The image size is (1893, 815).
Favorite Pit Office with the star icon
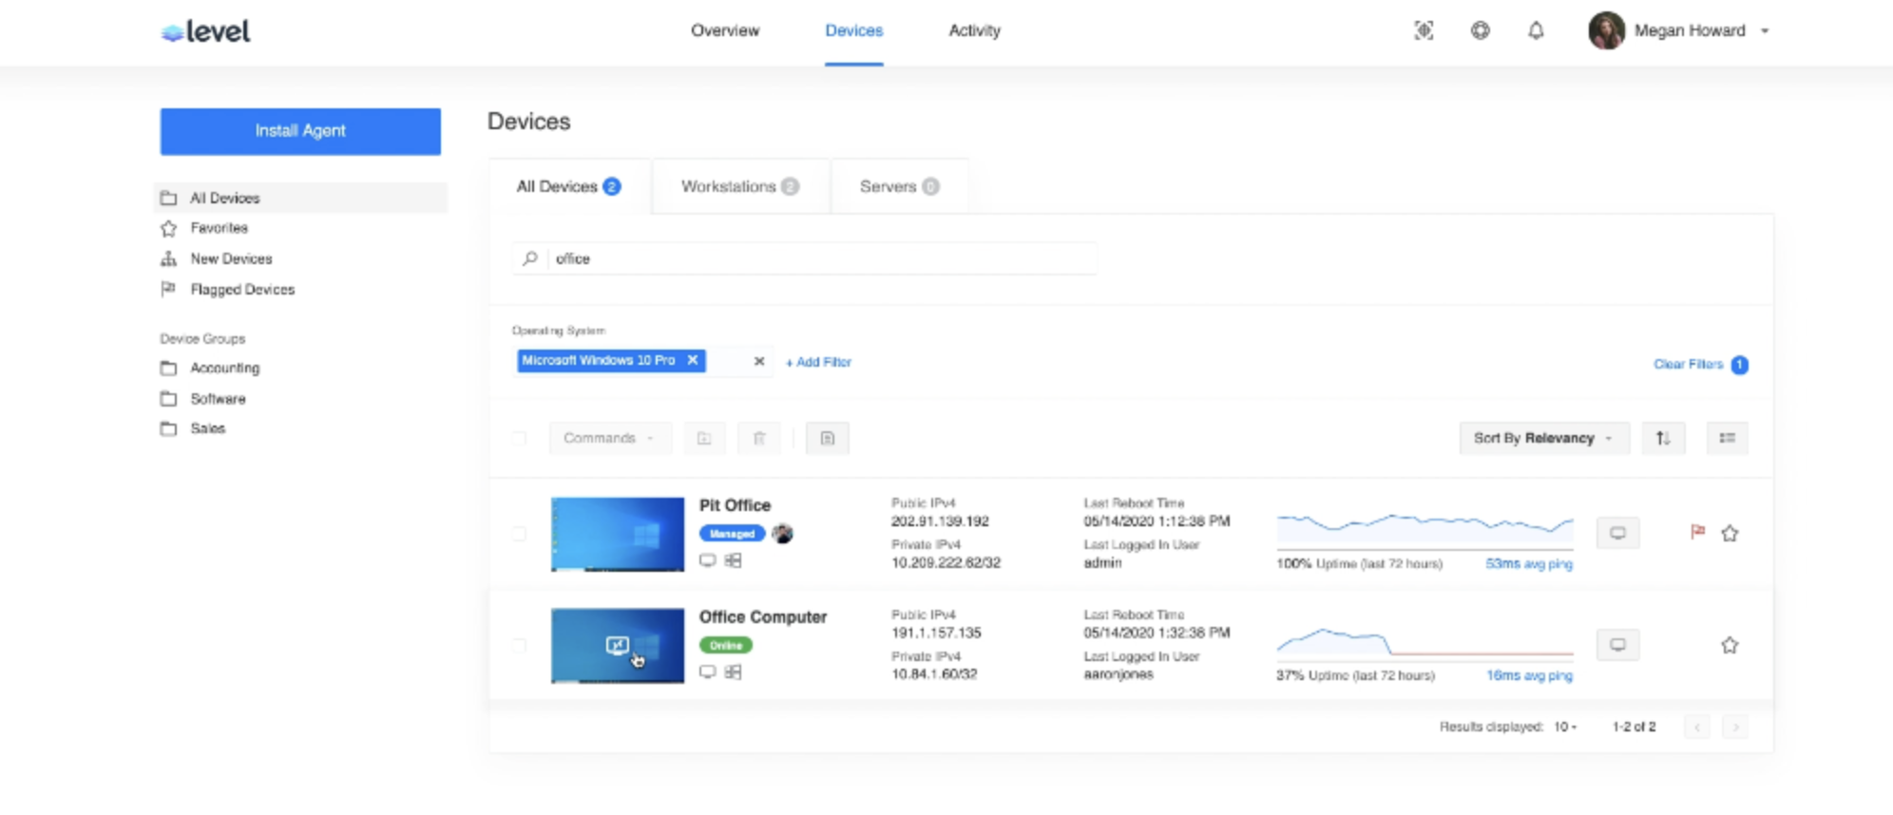(x=1730, y=533)
